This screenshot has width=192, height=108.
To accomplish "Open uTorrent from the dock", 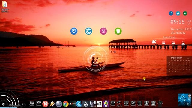I will tap(99, 104).
